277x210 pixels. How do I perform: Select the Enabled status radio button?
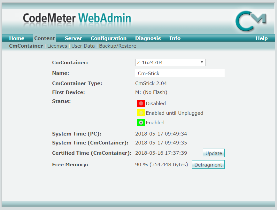pyautogui.click(x=141, y=123)
